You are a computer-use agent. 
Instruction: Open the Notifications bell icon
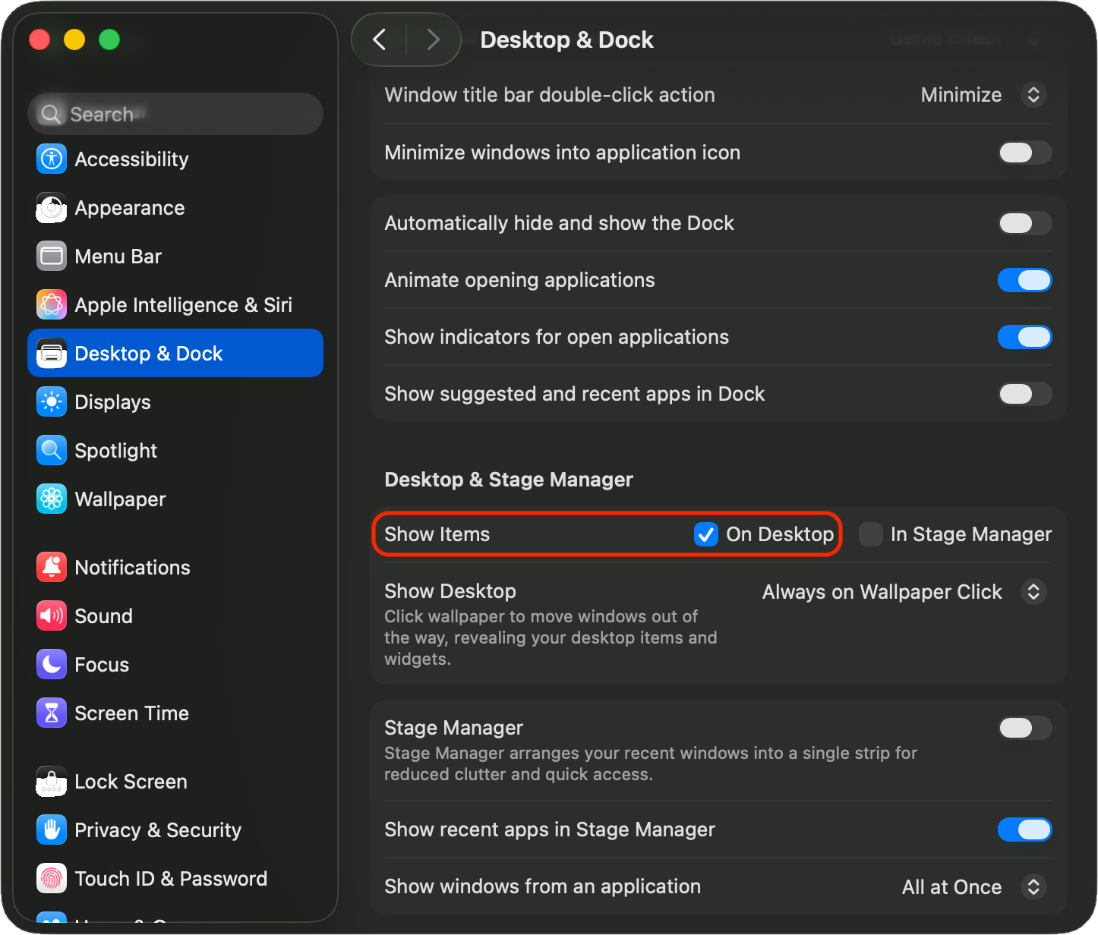(52, 568)
